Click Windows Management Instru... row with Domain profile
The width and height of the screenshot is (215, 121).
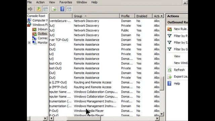104,106
